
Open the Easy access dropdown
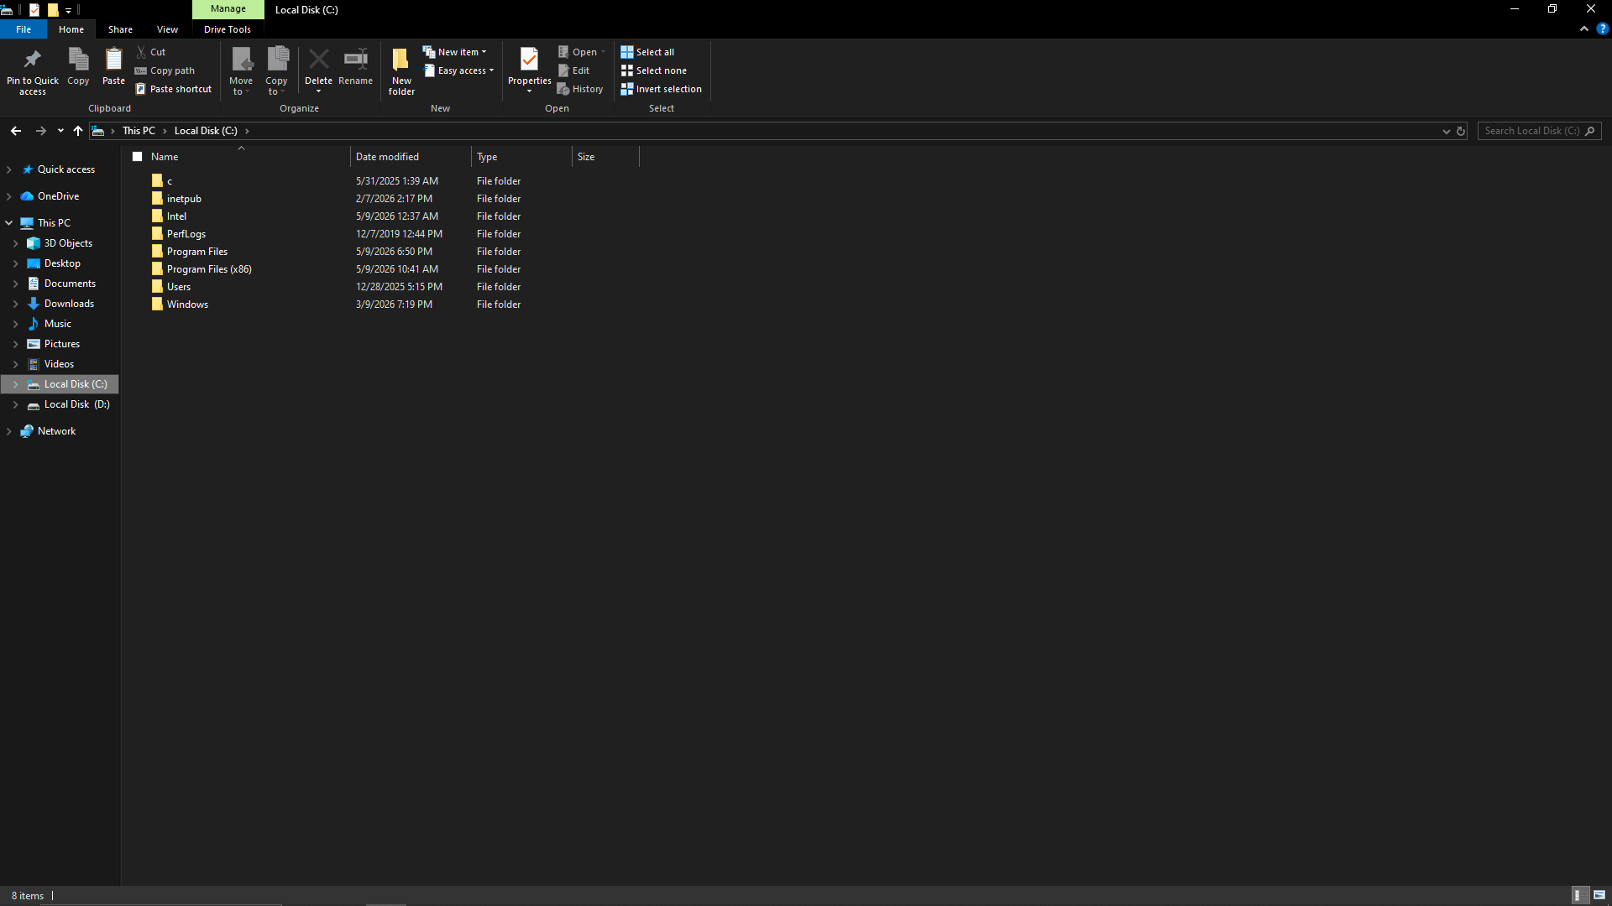(459, 70)
